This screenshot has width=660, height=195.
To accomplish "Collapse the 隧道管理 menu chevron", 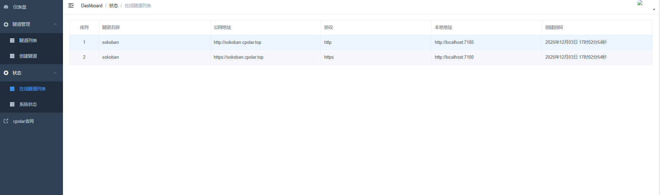I will [55, 24].
